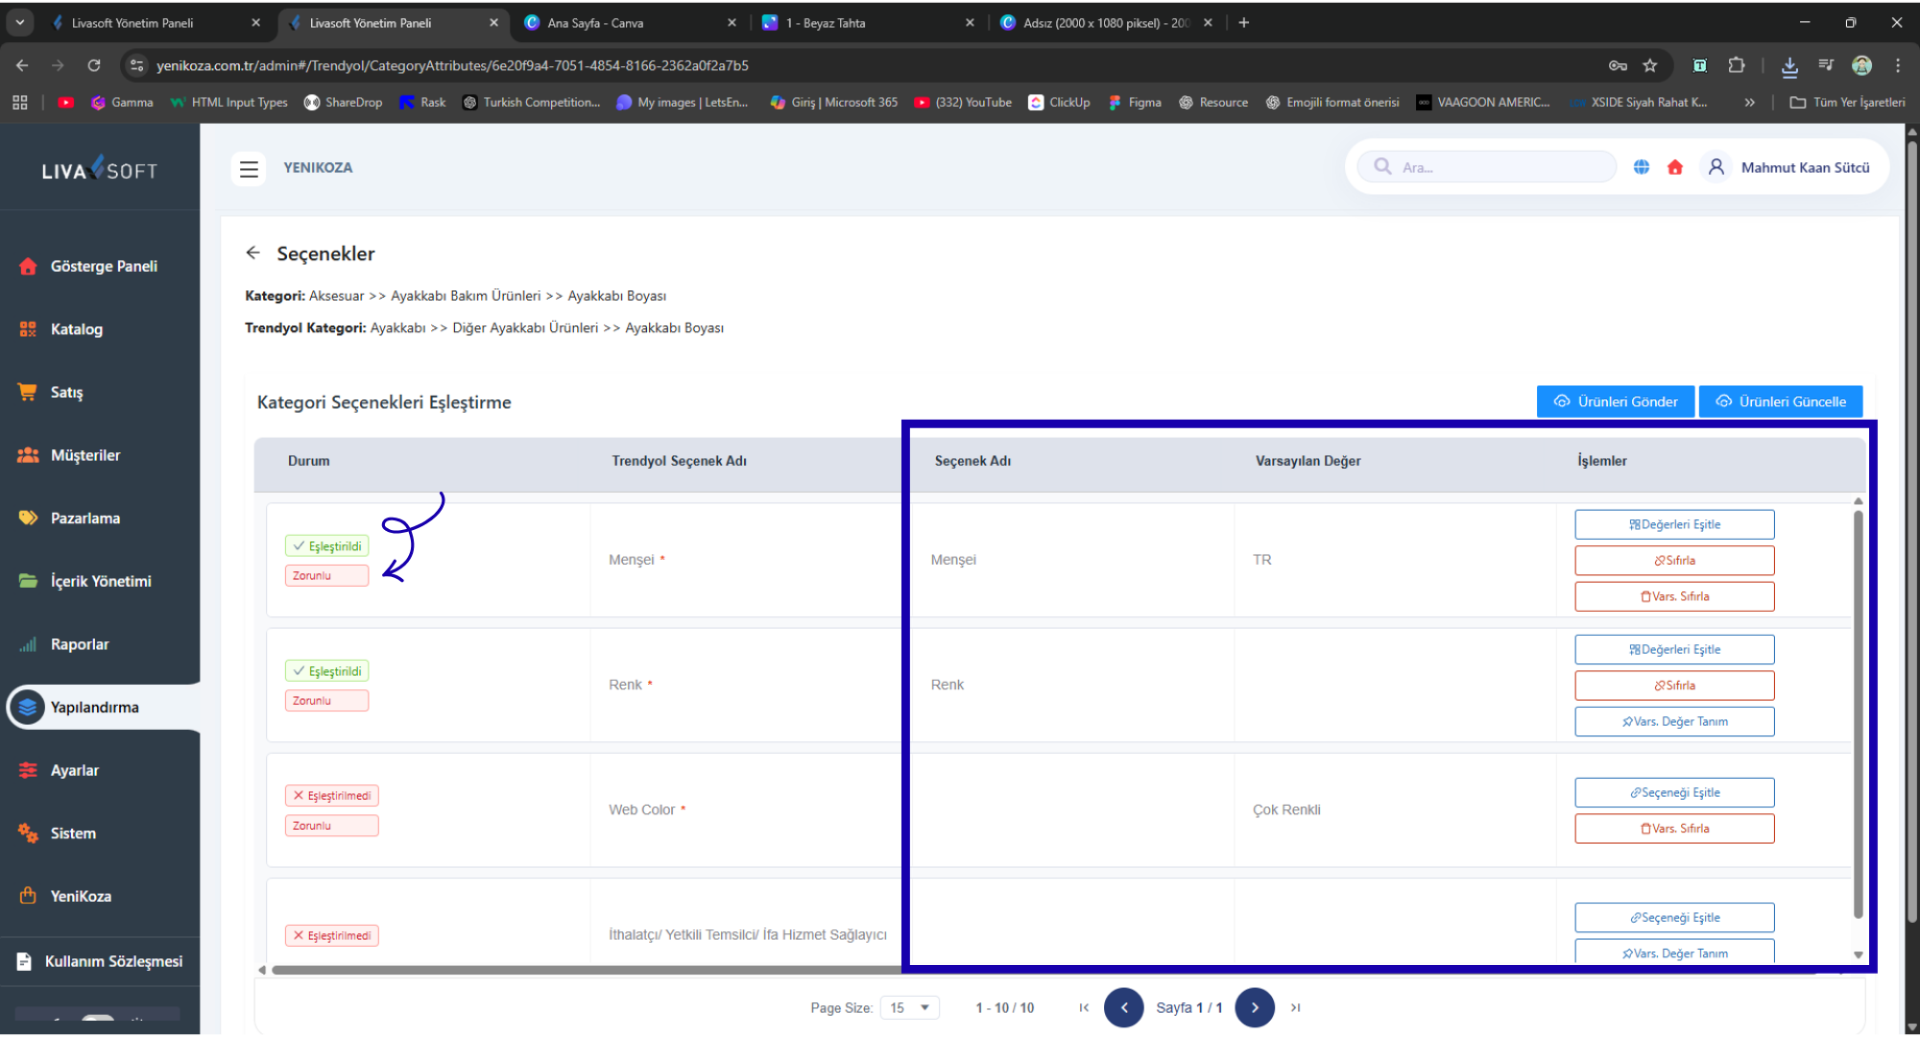Open Gösterge Paneli from the sidebar
The height and width of the screenshot is (1037, 1920).
pos(104,266)
